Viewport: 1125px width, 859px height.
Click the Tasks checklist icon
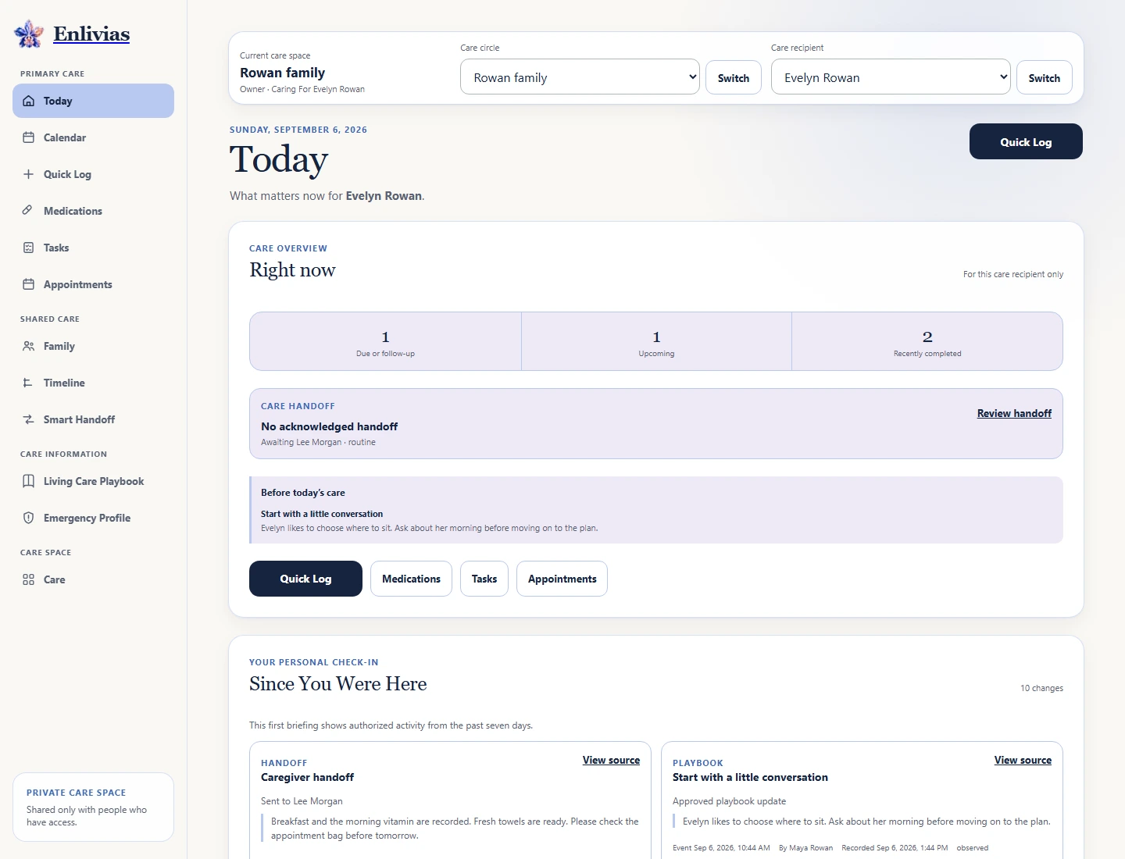(29, 248)
